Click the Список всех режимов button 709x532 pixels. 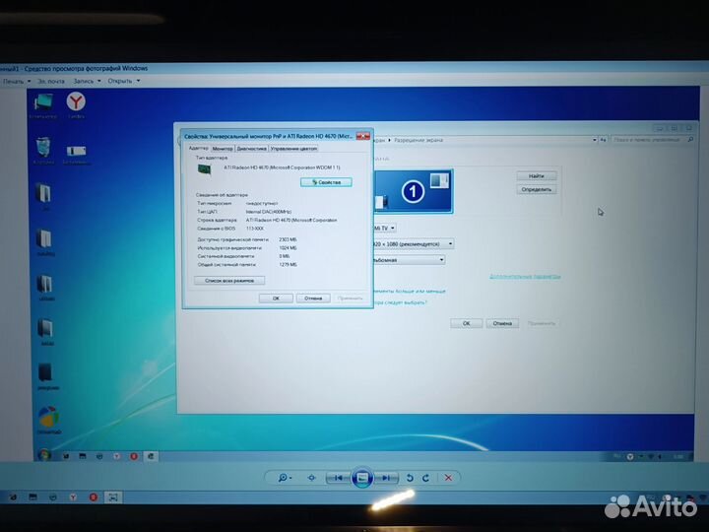pos(229,281)
